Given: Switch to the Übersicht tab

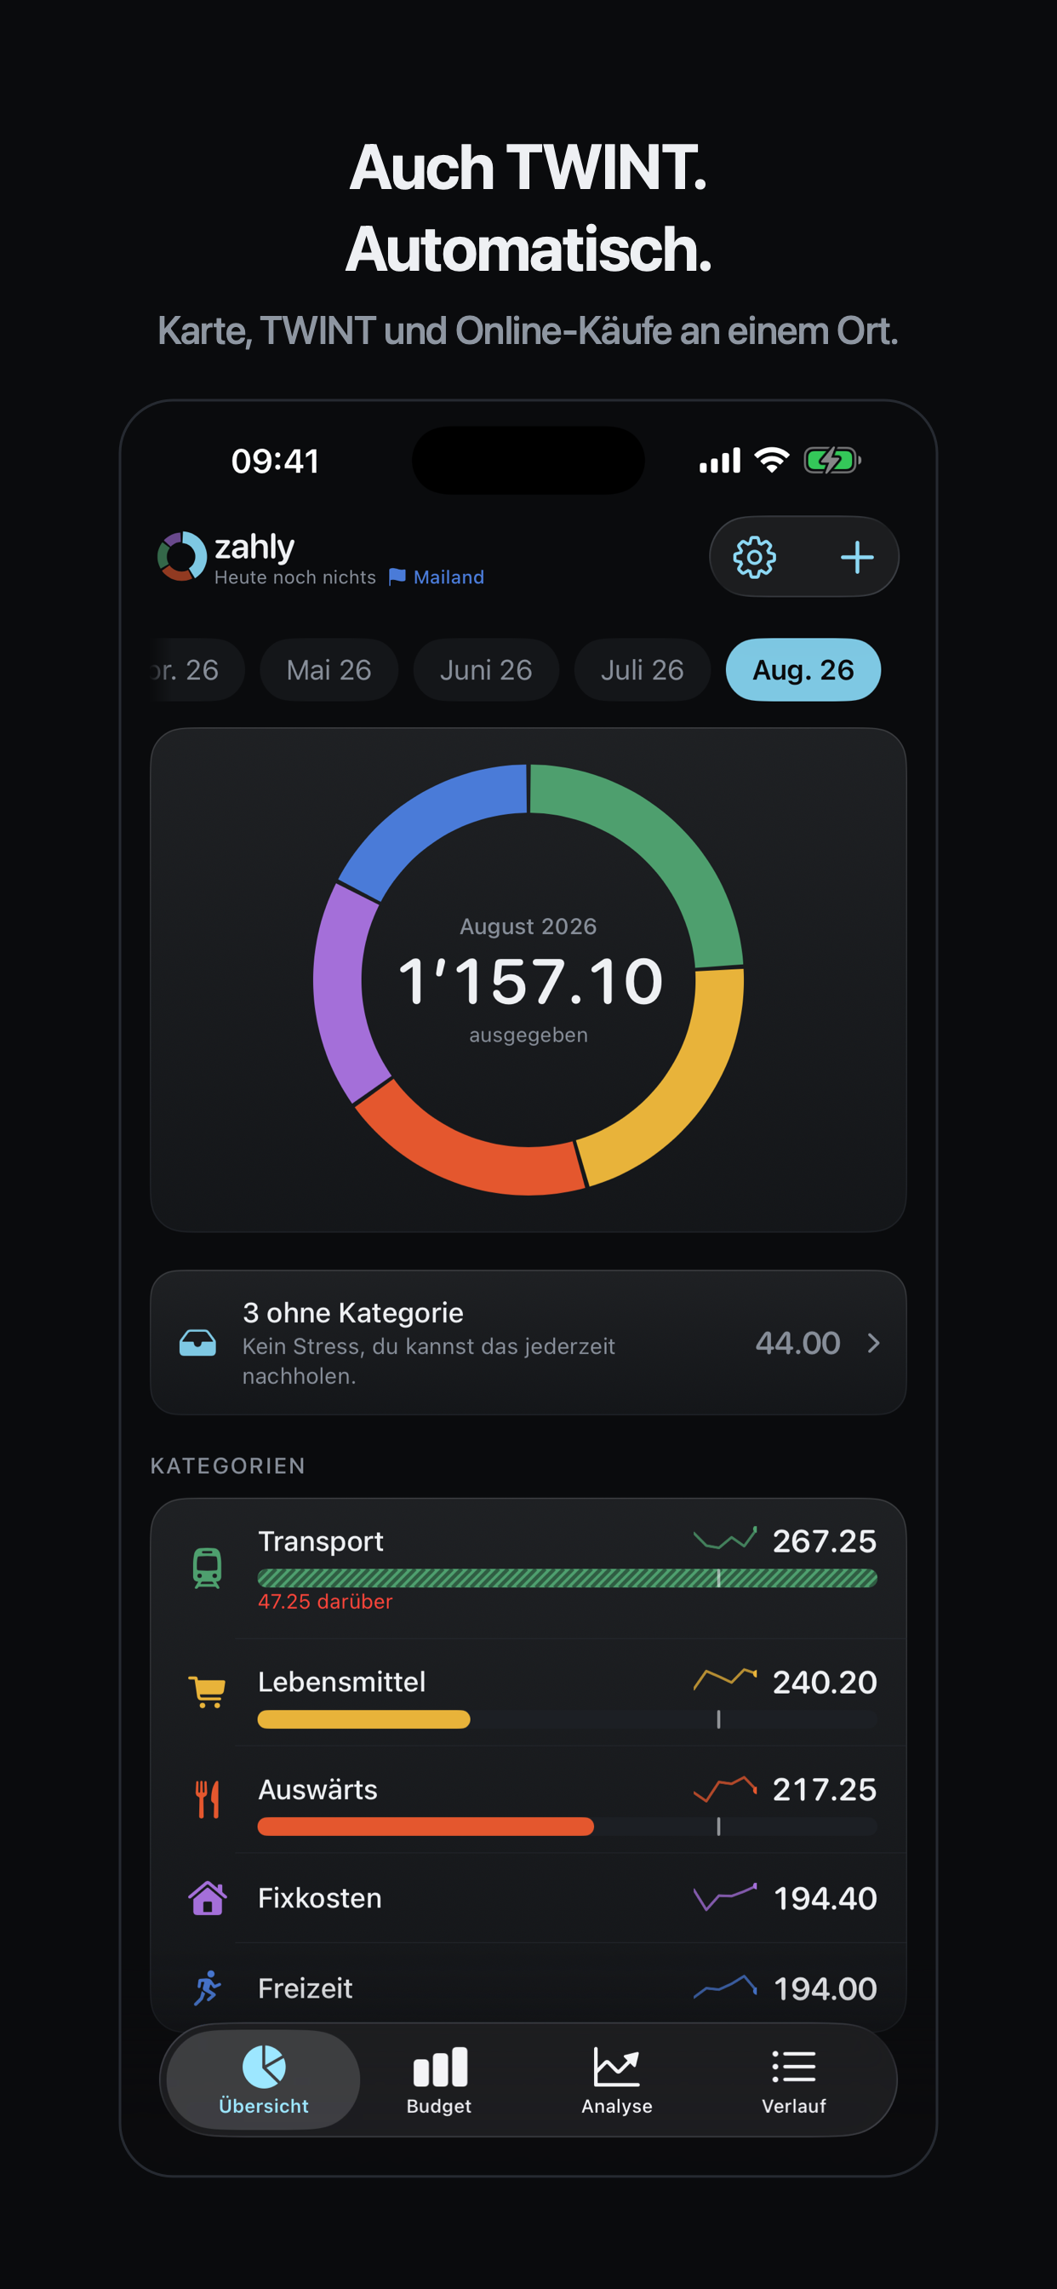Looking at the screenshot, I should (x=264, y=2080).
